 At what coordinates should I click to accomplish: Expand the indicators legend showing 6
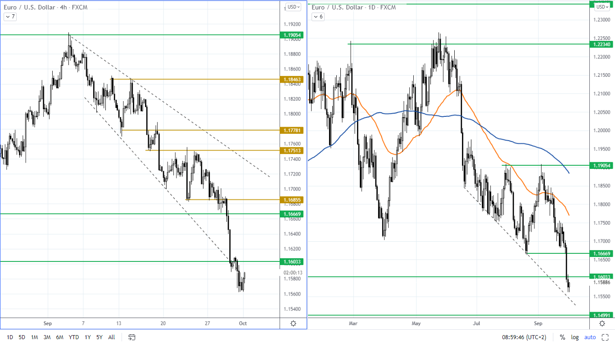(318, 17)
